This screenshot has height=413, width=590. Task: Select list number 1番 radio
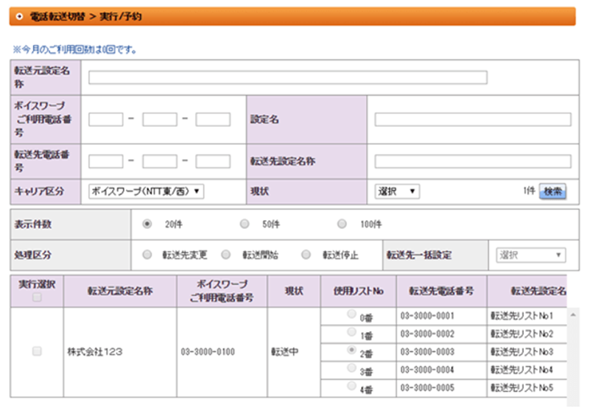[351, 332]
